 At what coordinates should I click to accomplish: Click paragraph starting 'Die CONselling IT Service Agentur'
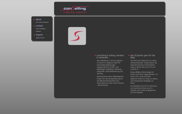(x=110, y=67)
